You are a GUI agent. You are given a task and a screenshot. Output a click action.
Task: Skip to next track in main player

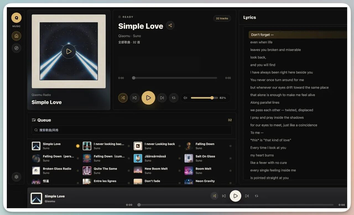point(162,98)
